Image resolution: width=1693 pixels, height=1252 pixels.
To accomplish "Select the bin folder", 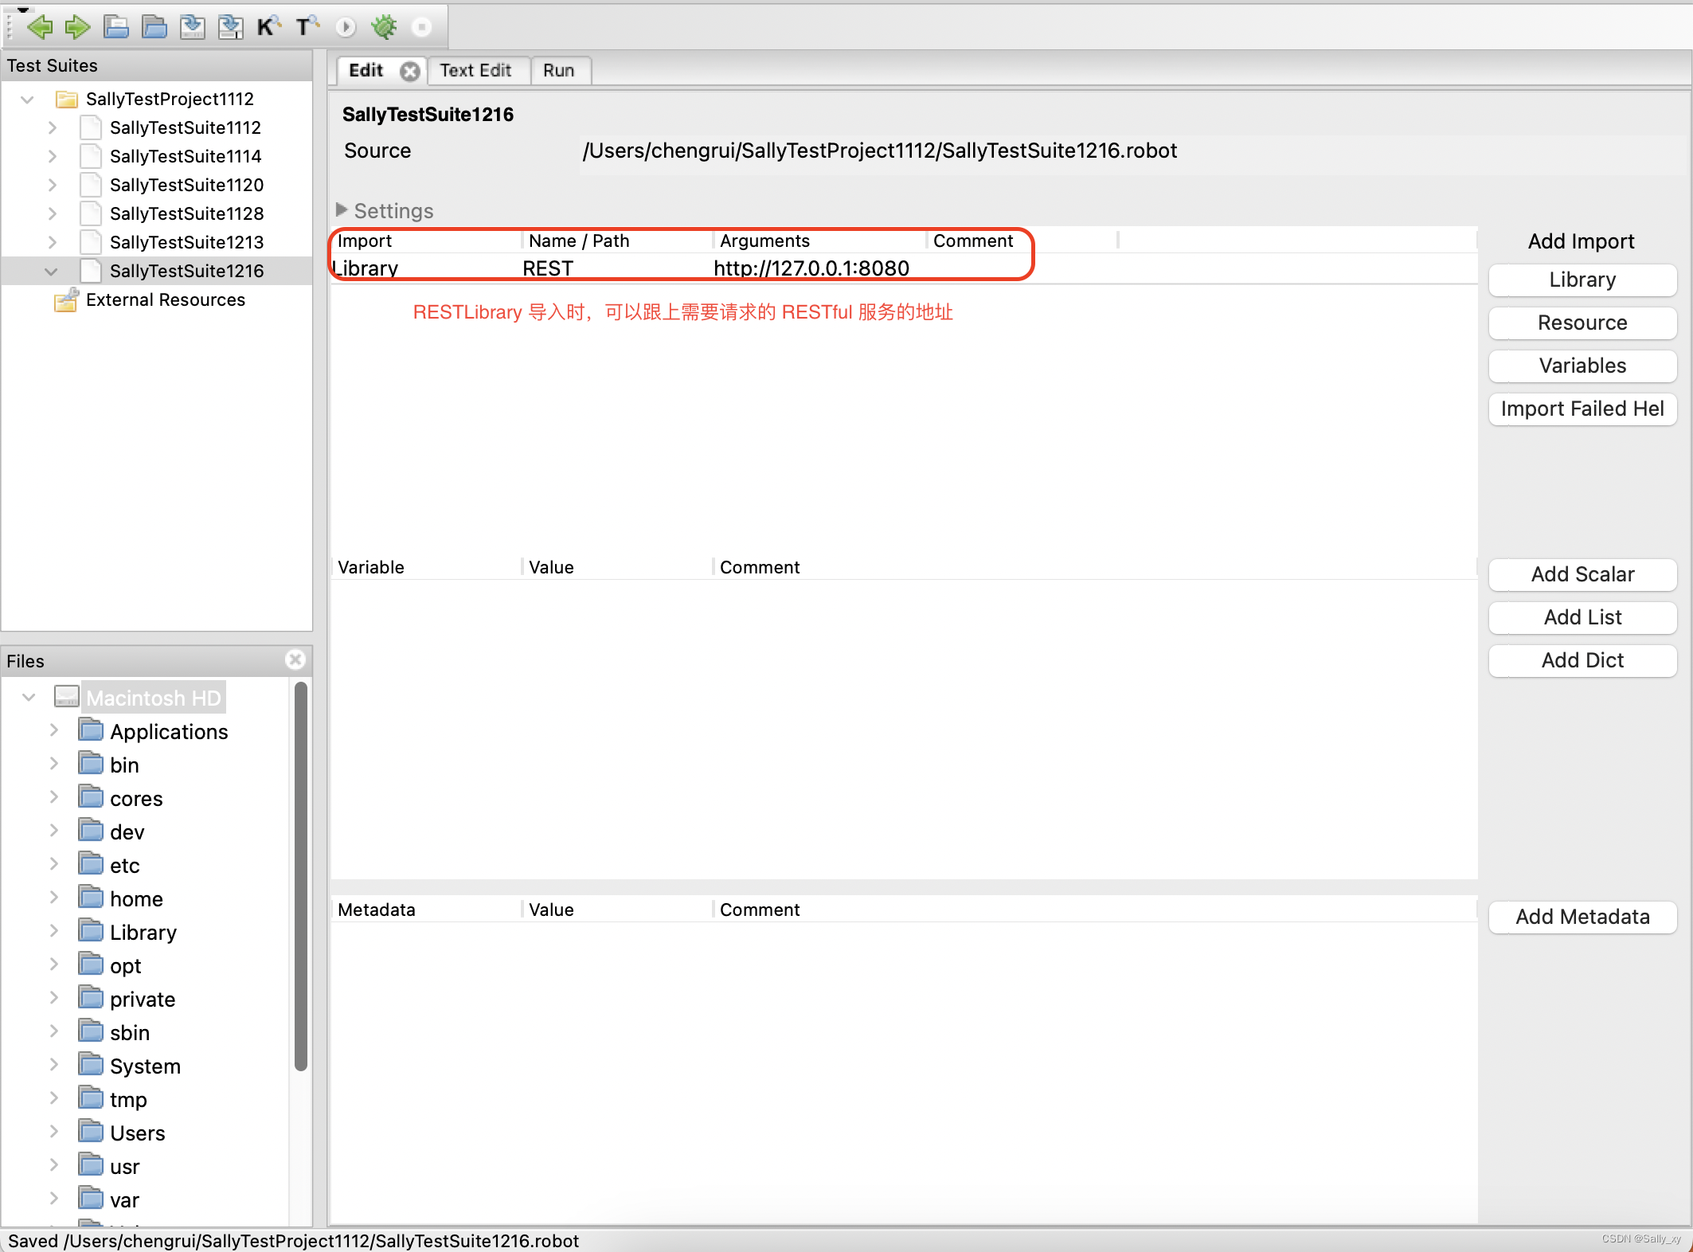I will pos(124,765).
